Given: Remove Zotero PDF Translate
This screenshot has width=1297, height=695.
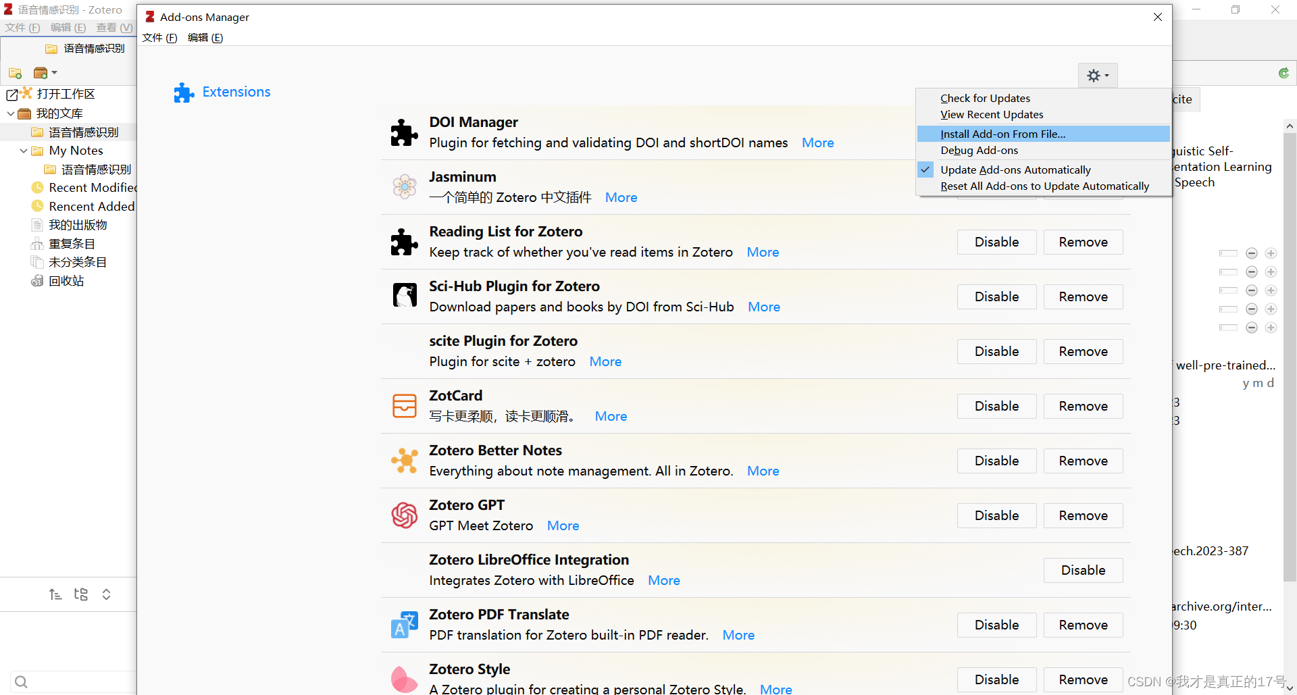Looking at the screenshot, I should [1083, 625].
